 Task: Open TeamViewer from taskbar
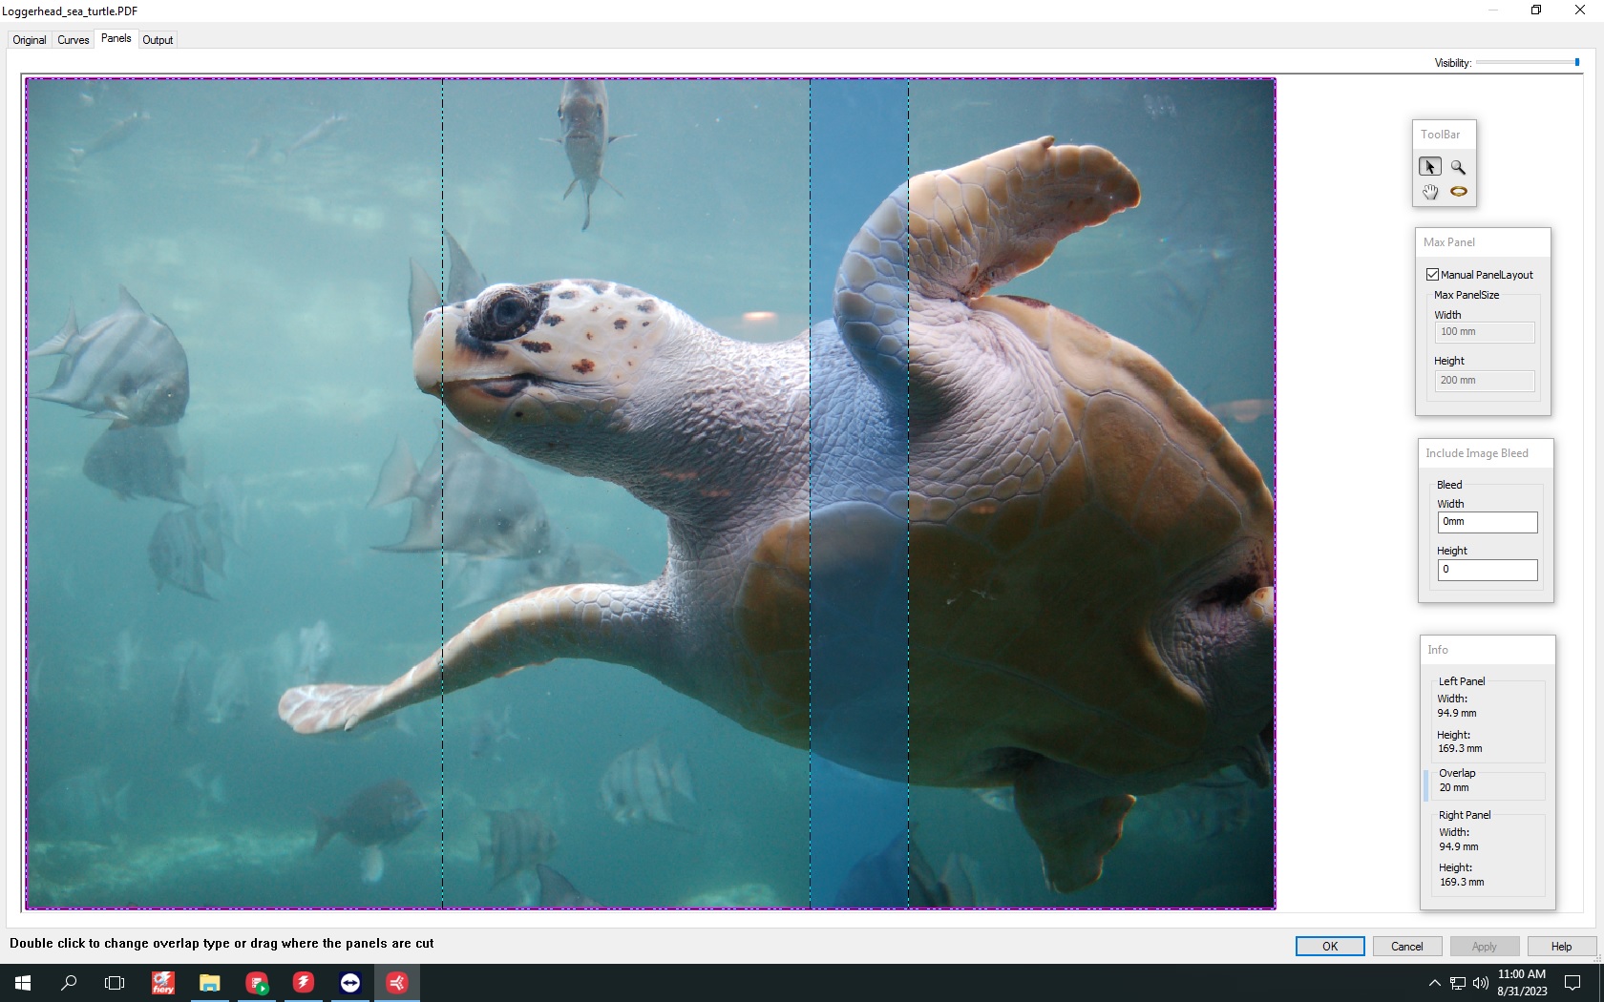(x=350, y=983)
